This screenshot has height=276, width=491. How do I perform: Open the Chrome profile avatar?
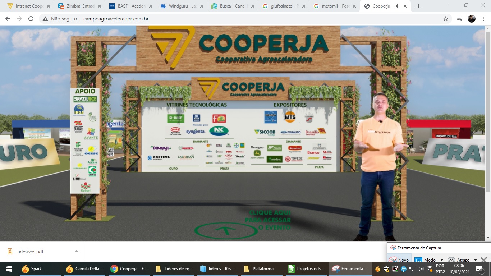(472, 19)
